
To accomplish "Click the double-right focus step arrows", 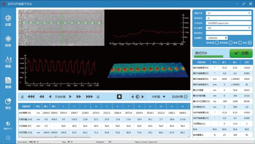I will coord(79,97).
